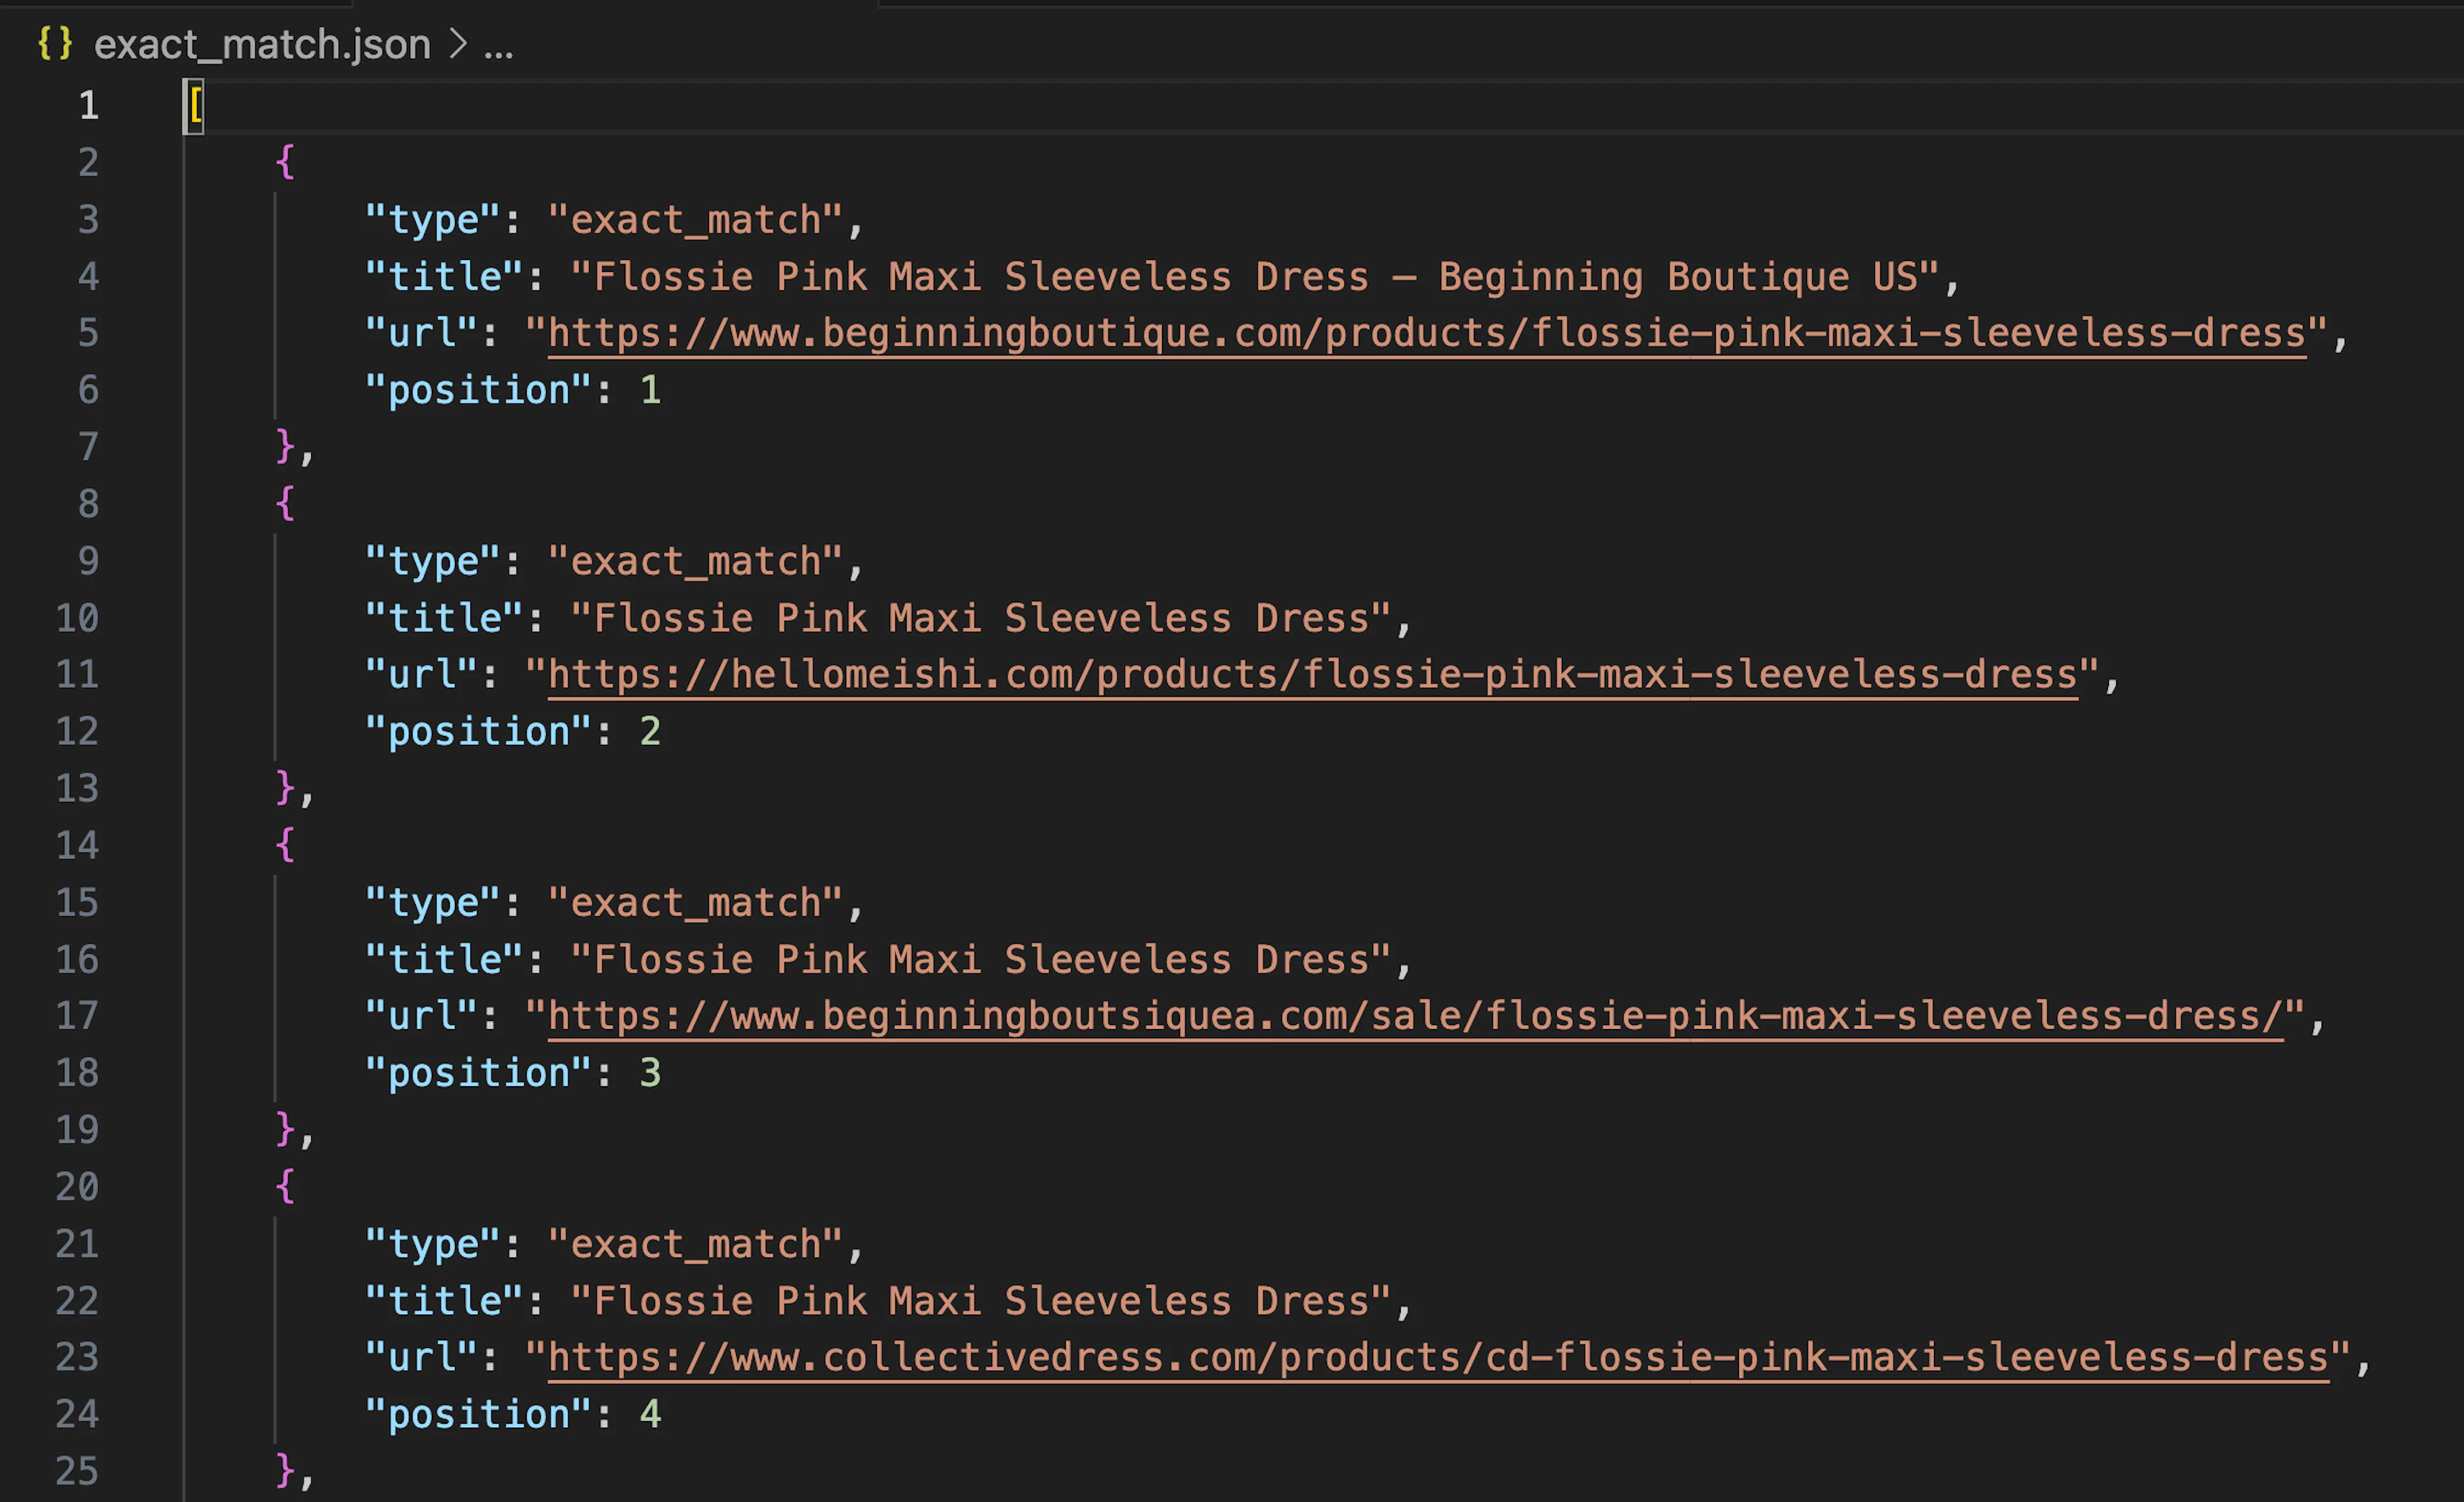The width and height of the screenshot is (2464, 1502).
Task: Click the closing brace on line 19
Action: click(x=285, y=1130)
